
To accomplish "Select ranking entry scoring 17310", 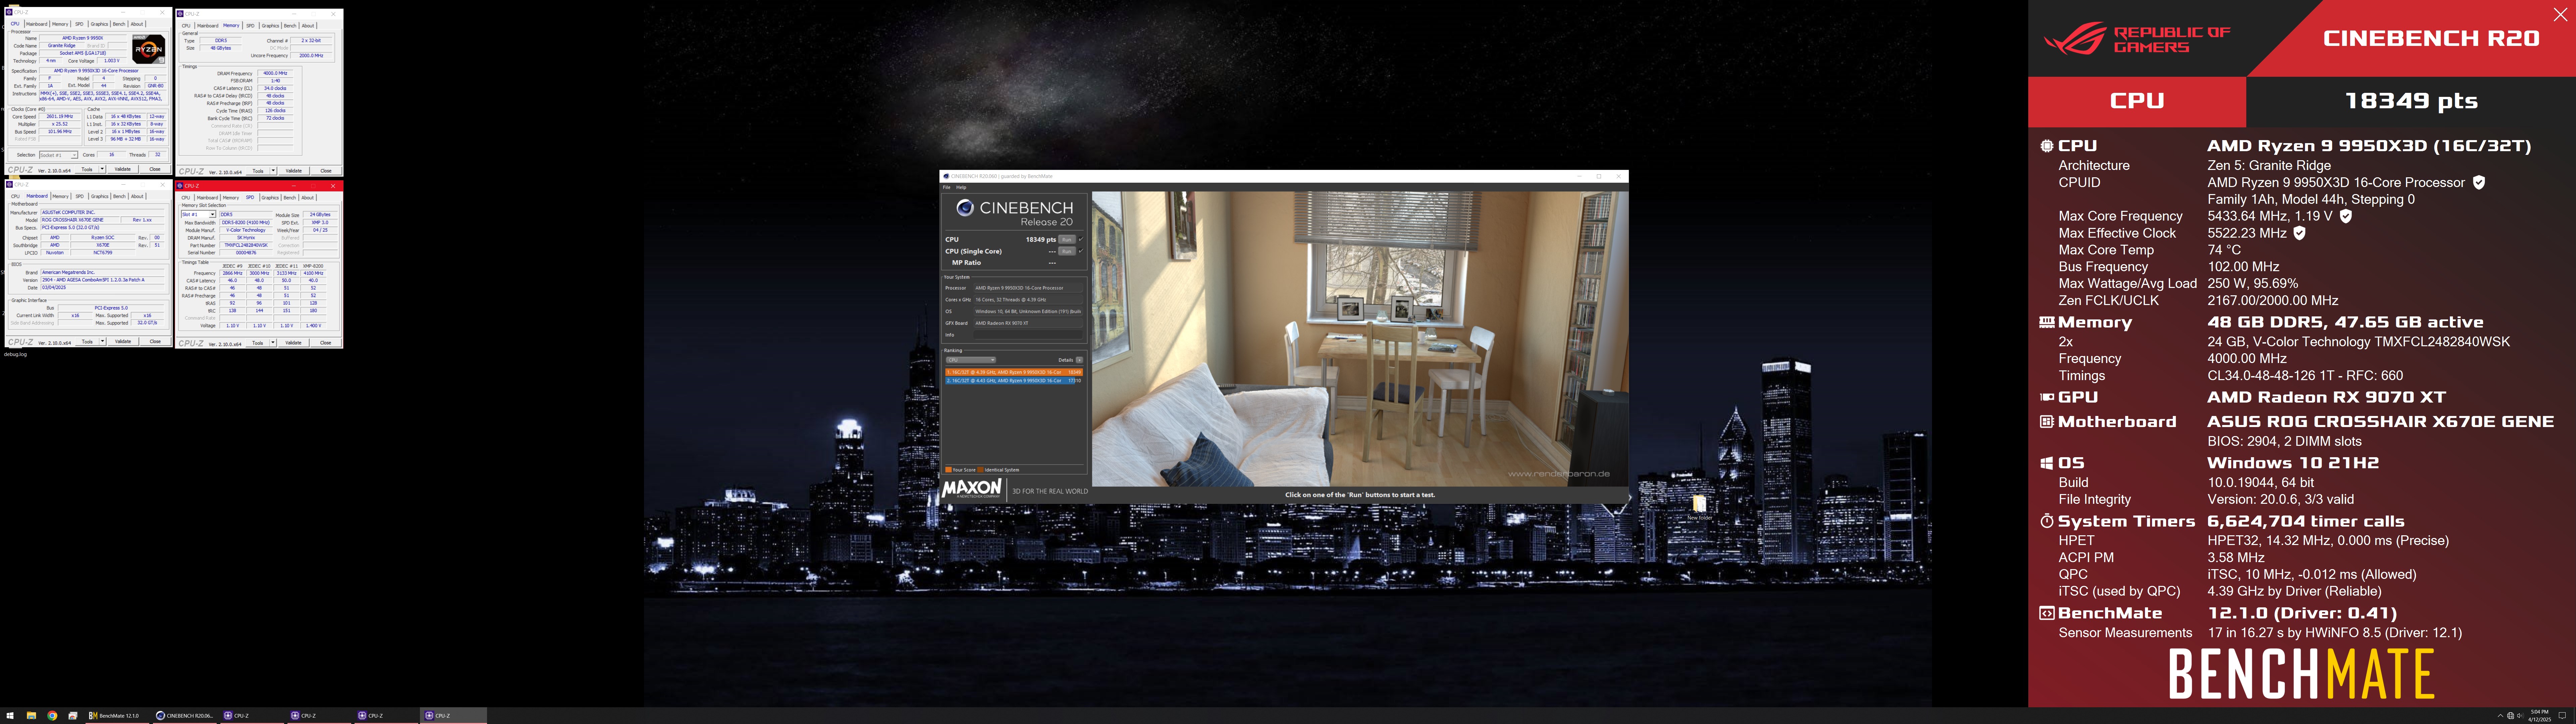I will coord(1014,381).
